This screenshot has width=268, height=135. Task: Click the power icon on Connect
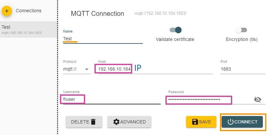pyautogui.click(x=230, y=122)
